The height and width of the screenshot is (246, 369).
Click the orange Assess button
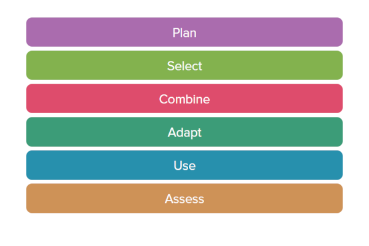click(x=184, y=198)
